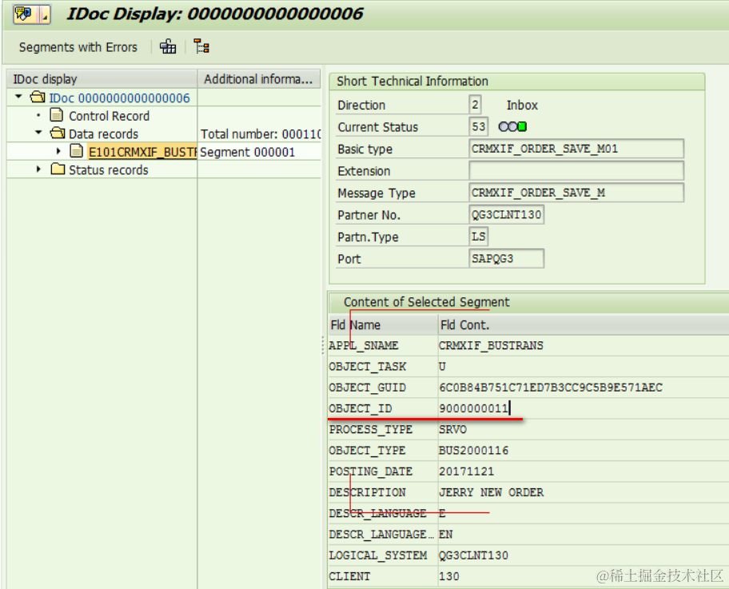Viewport: 729px width, 589px height.
Task: Click the Basic type field CRMXIF_ORDER_SAVE_M01
Action: [x=576, y=149]
